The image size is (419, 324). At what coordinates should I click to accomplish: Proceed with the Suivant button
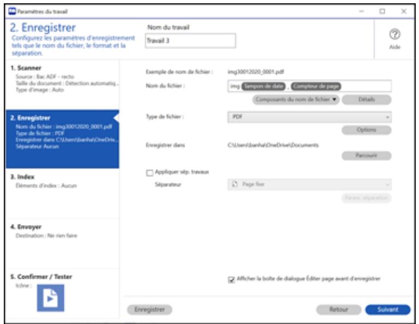click(x=388, y=310)
